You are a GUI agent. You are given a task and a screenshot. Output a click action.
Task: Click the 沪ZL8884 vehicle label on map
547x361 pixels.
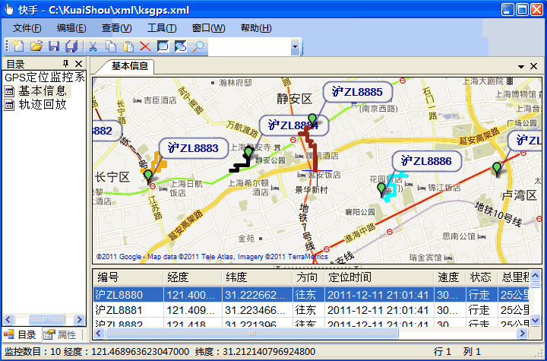[293, 125]
